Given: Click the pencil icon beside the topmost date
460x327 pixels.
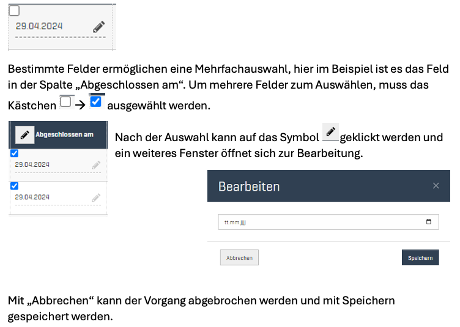Looking at the screenshot, I should [x=99, y=27].
